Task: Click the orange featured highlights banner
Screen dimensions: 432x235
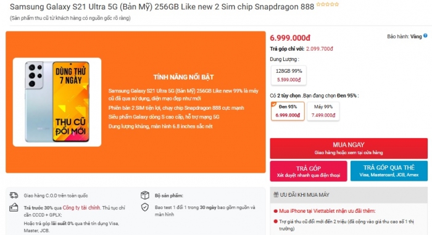Action: click(136, 102)
